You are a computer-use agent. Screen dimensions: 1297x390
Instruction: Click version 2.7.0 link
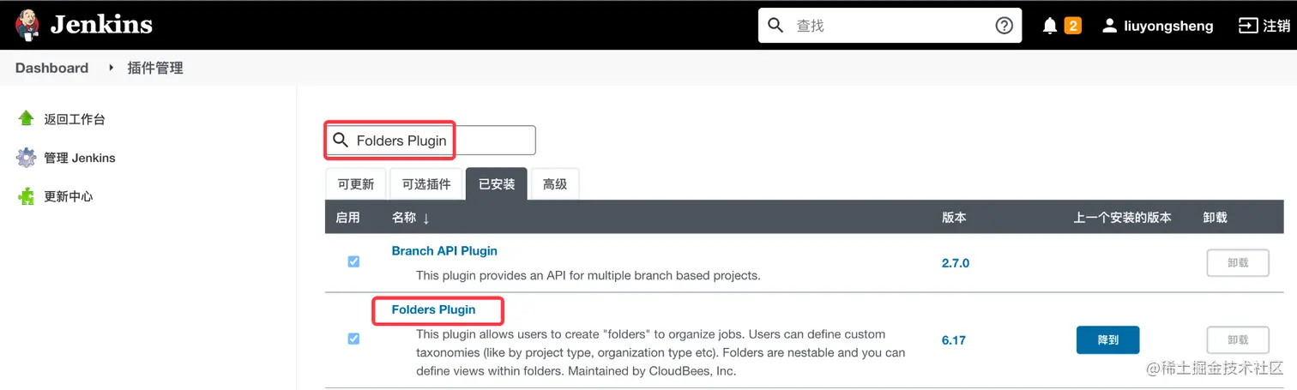[x=956, y=263]
